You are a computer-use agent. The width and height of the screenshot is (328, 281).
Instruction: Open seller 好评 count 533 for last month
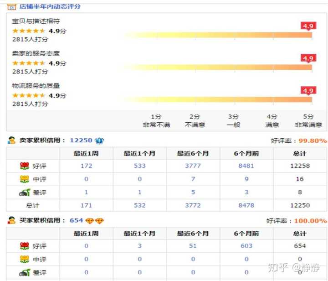tap(139, 166)
